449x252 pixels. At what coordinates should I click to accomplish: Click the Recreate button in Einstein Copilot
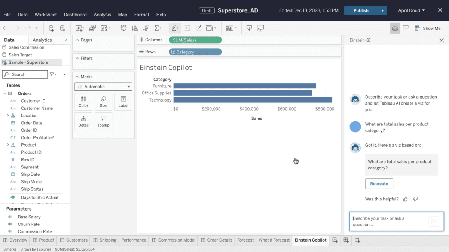point(379,184)
